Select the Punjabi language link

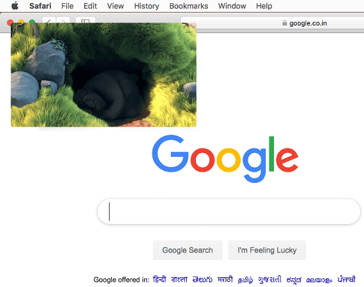346,279
